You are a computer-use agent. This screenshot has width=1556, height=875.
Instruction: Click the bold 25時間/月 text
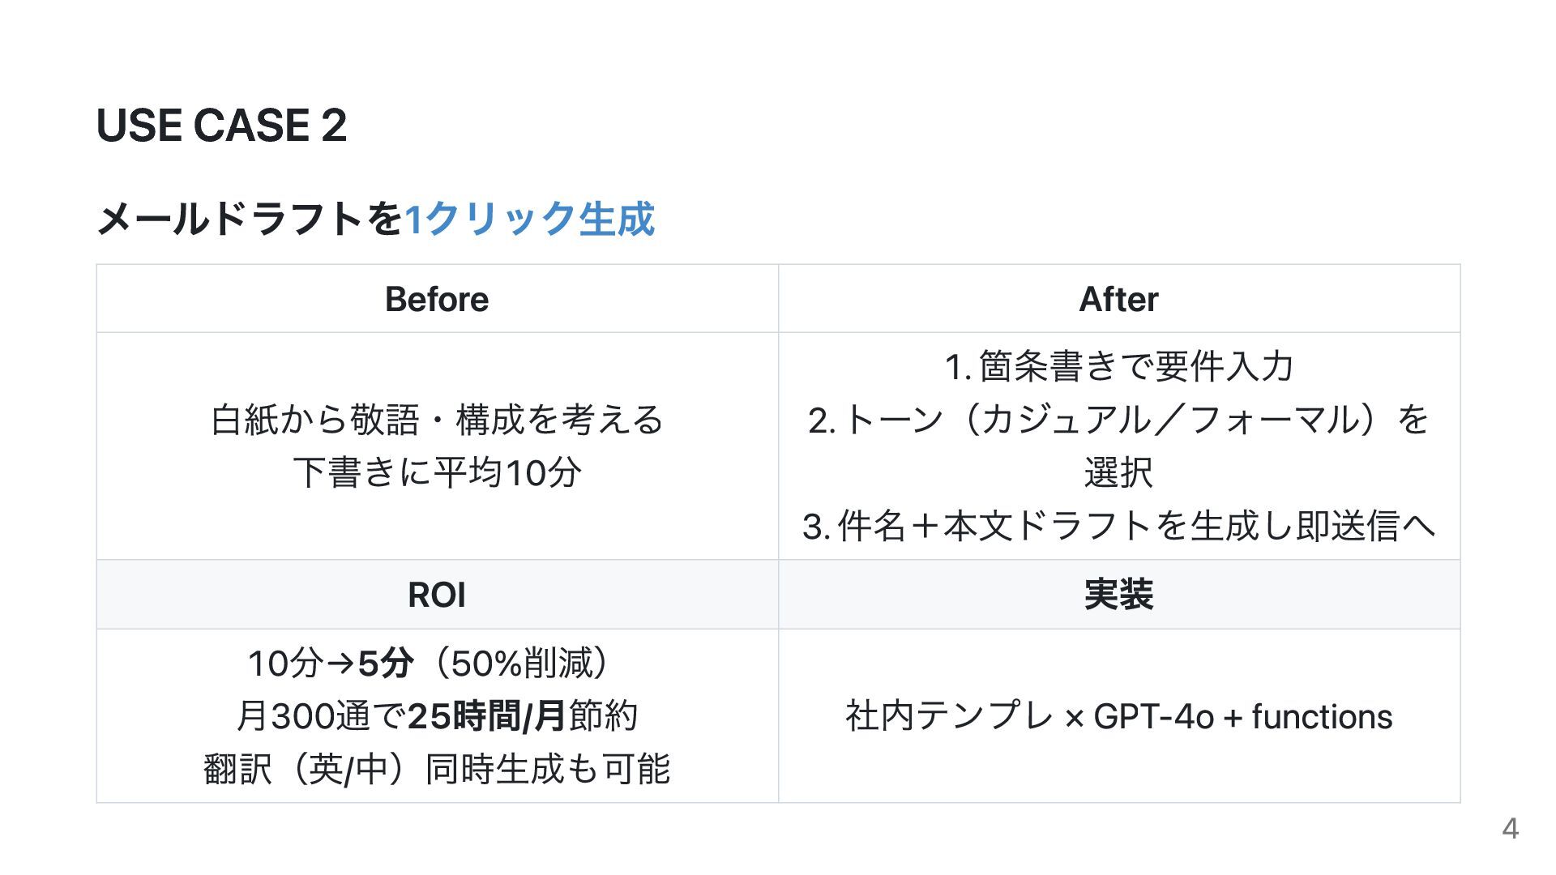point(486,716)
